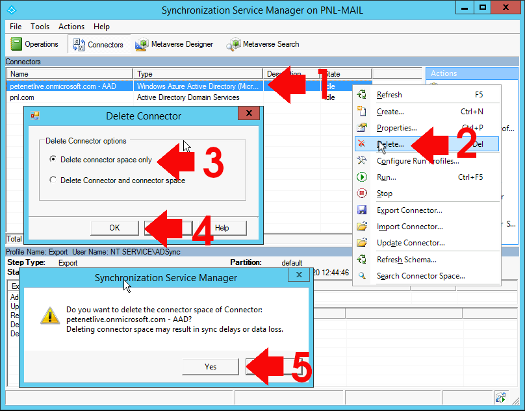Click the Connectors section heading
525x411 pixels.
click(23, 62)
